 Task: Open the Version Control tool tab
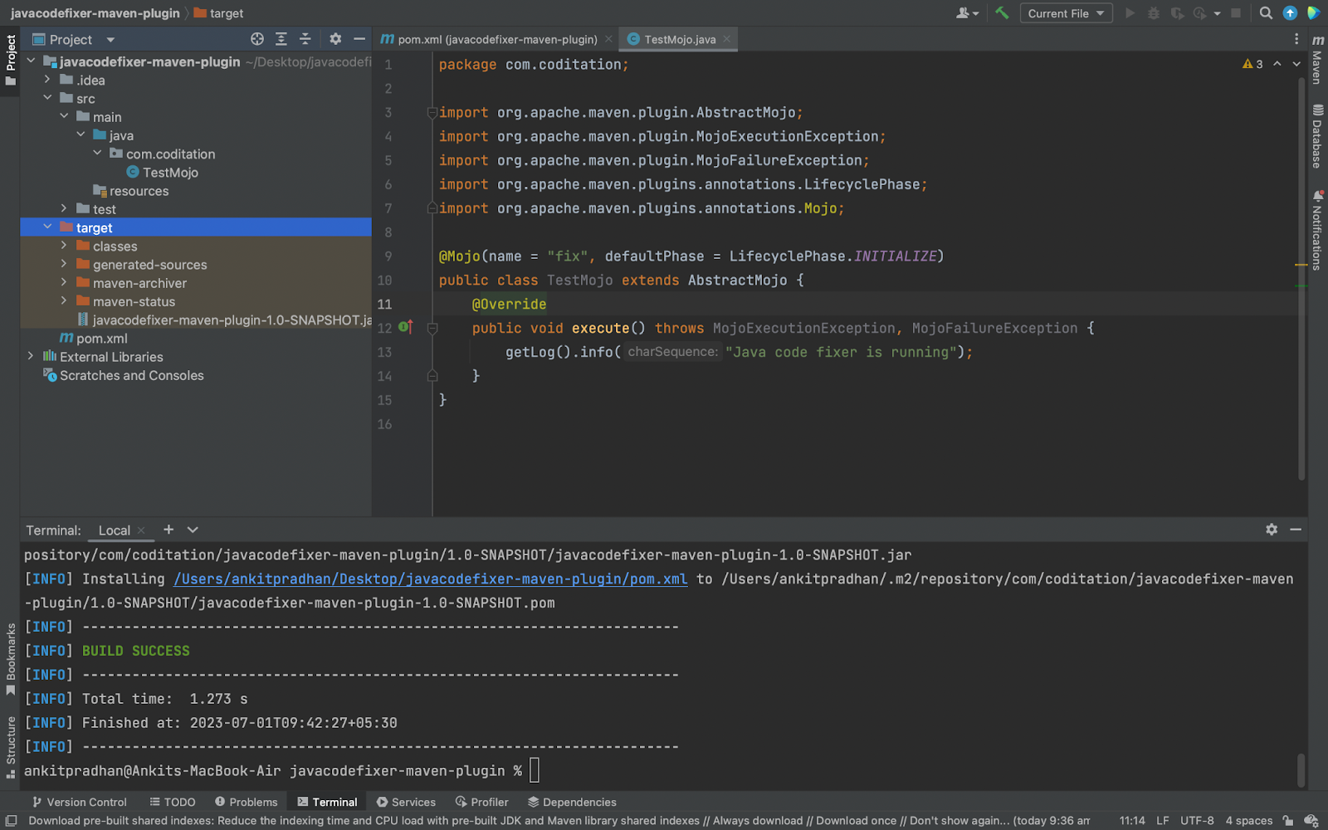(x=79, y=802)
